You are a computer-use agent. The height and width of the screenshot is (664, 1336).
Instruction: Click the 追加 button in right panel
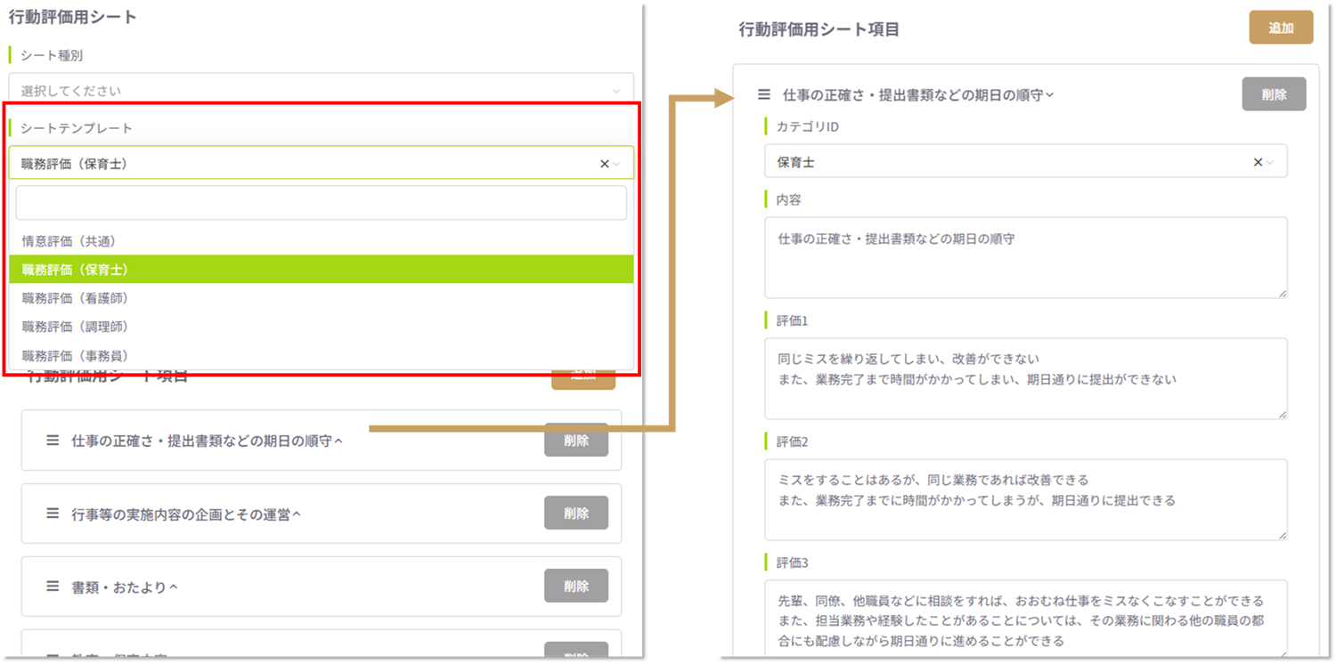(x=1280, y=28)
